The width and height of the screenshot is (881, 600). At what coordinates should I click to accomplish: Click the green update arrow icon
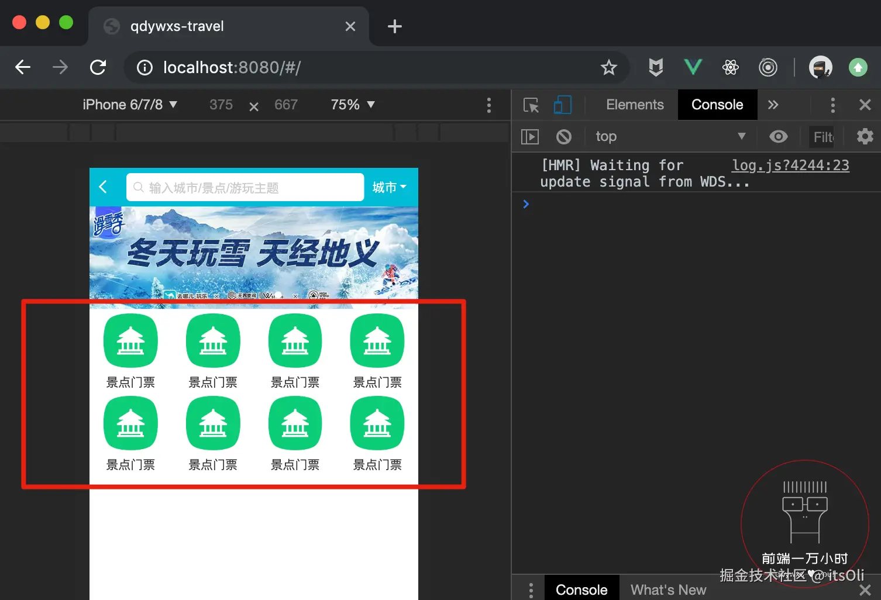(x=858, y=67)
